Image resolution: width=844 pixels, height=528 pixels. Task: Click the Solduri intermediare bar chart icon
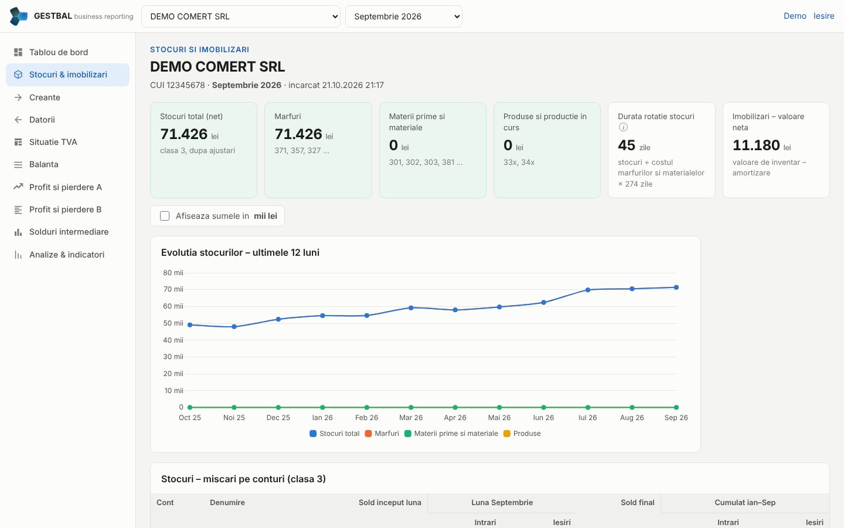[18, 232]
